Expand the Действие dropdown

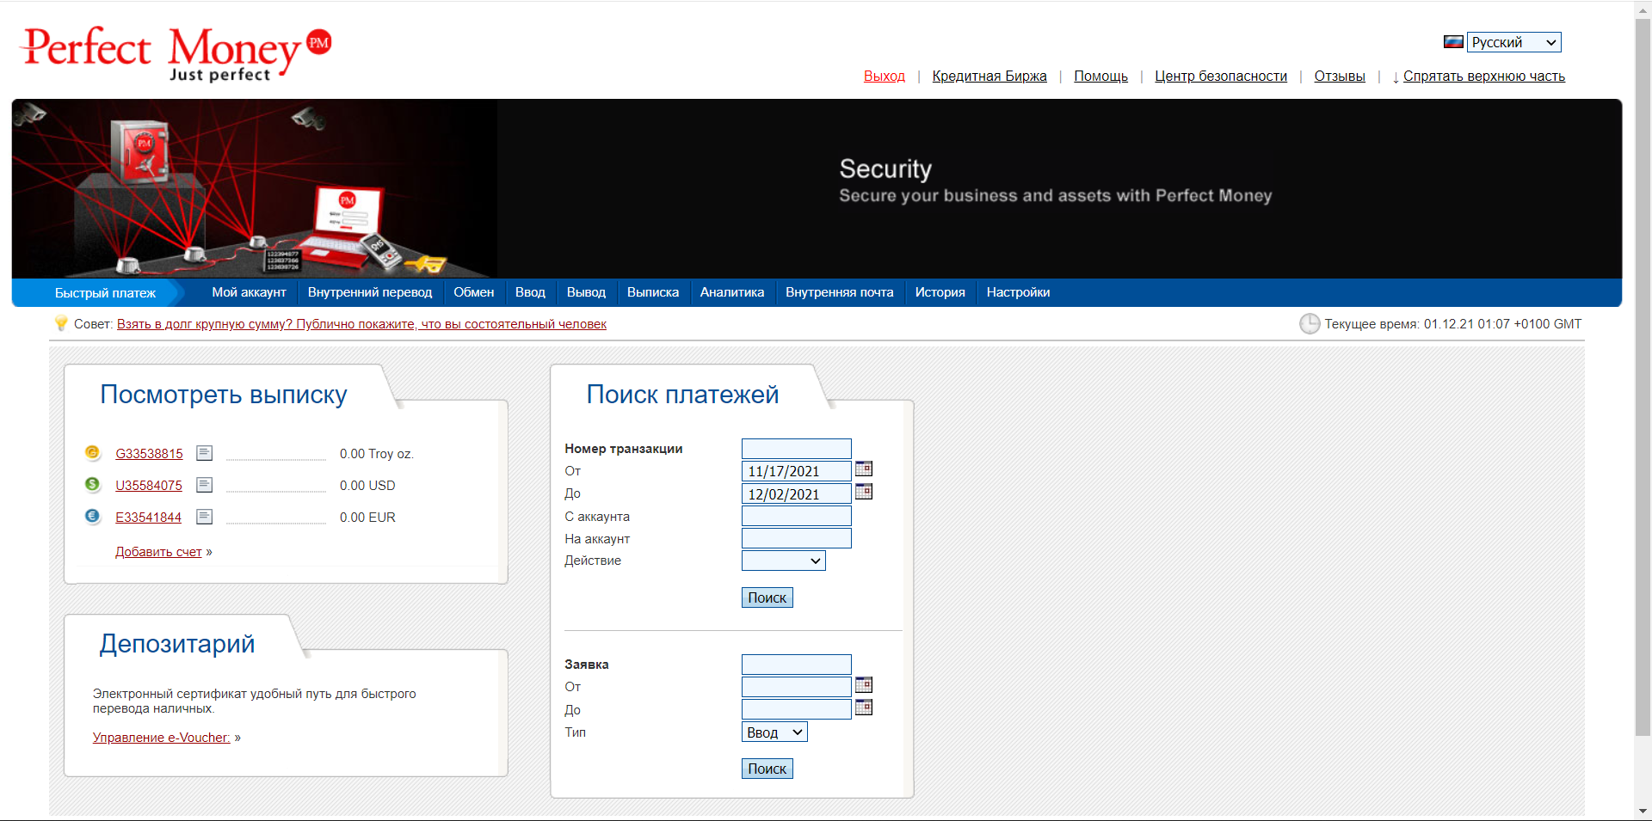(x=784, y=561)
